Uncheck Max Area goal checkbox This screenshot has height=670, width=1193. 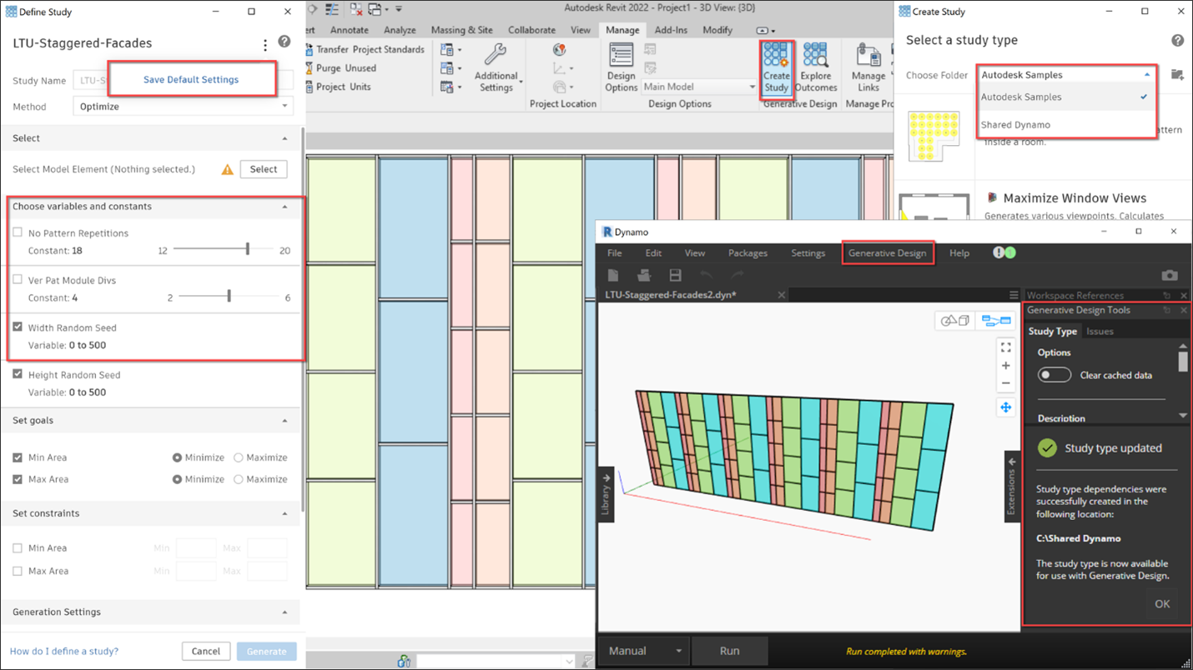click(x=18, y=479)
